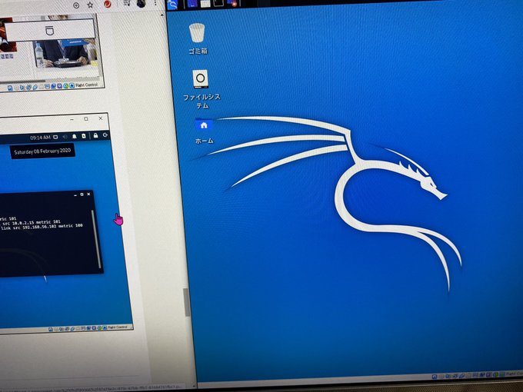Launch the terminal icon in Kali top panel
This screenshot has width=523, height=392.
[x=218, y=3]
